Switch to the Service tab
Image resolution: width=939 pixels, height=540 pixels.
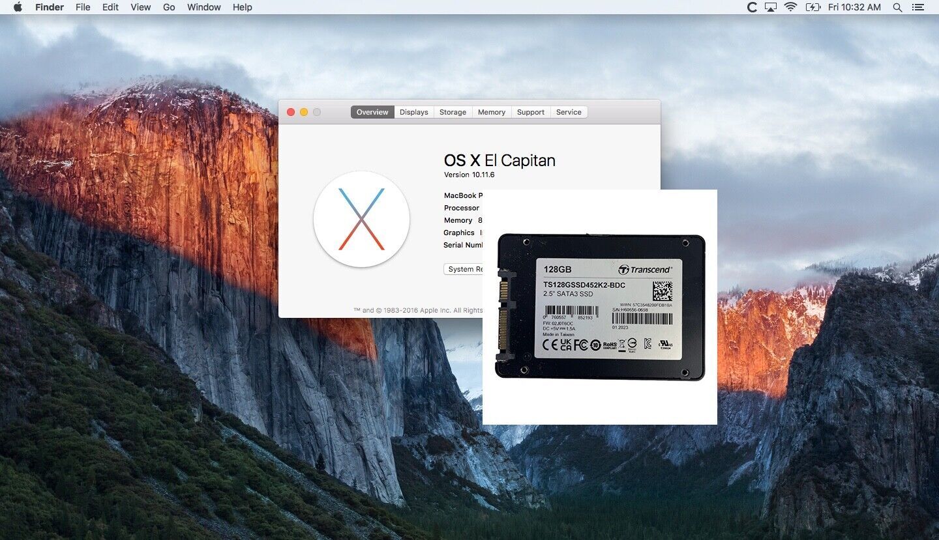coord(569,112)
